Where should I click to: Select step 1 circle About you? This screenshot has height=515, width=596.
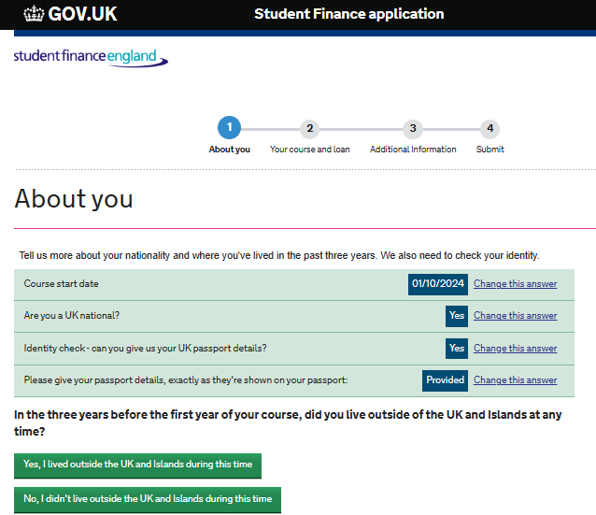point(229,127)
